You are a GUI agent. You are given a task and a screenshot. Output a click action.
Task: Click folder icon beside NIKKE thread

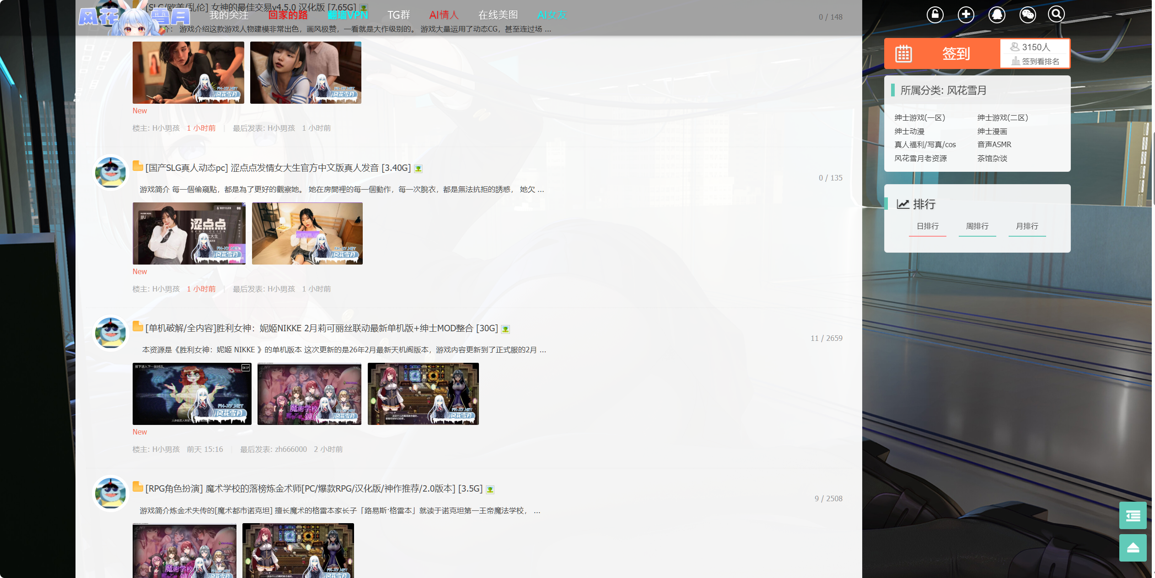tap(138, 327)
